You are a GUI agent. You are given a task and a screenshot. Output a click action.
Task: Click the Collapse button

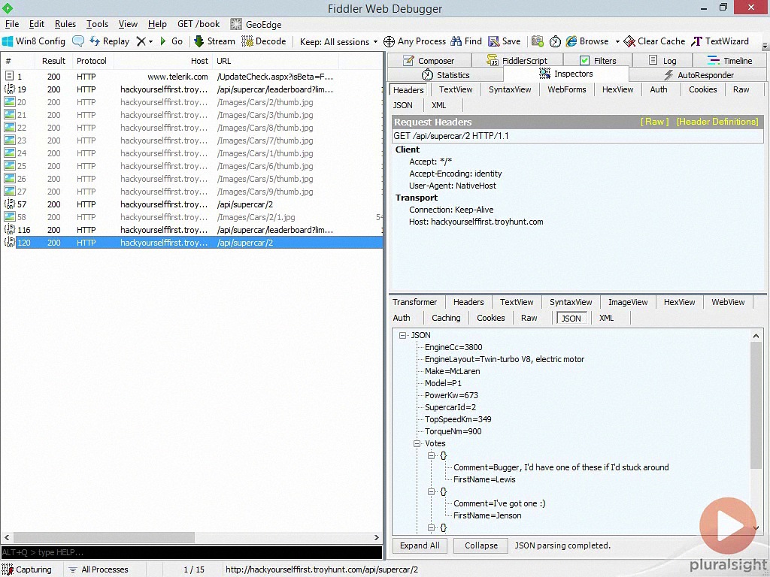480,545
